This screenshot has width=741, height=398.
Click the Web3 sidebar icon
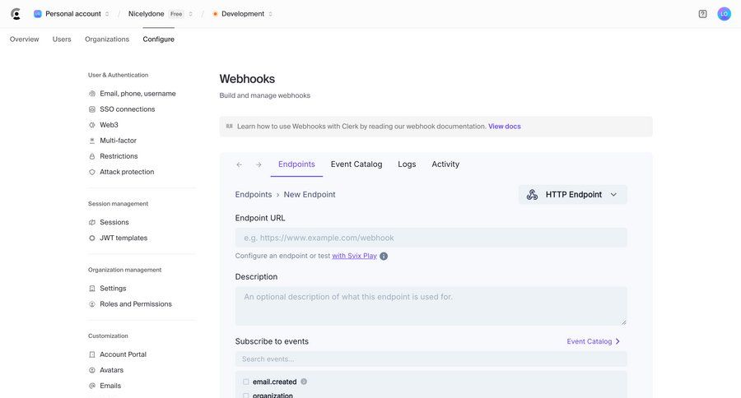point(92,125)
